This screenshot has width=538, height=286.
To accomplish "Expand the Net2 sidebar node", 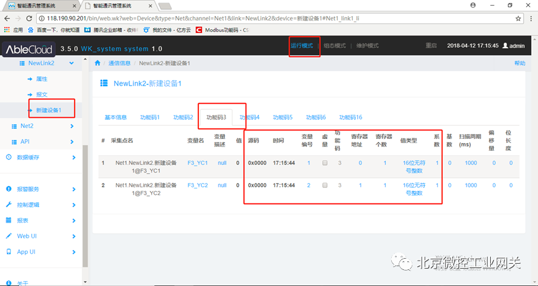I will 73,127.
